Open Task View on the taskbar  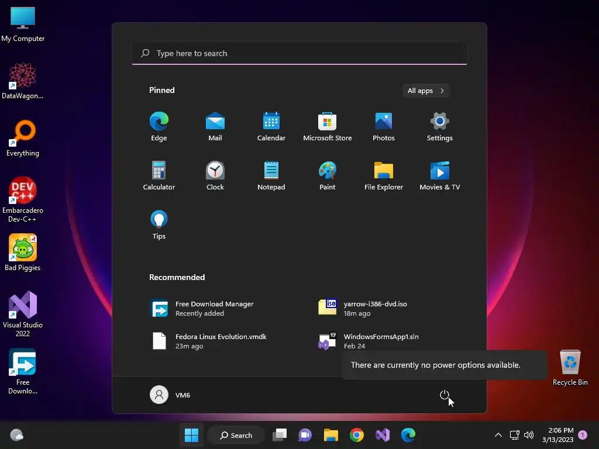279,435
